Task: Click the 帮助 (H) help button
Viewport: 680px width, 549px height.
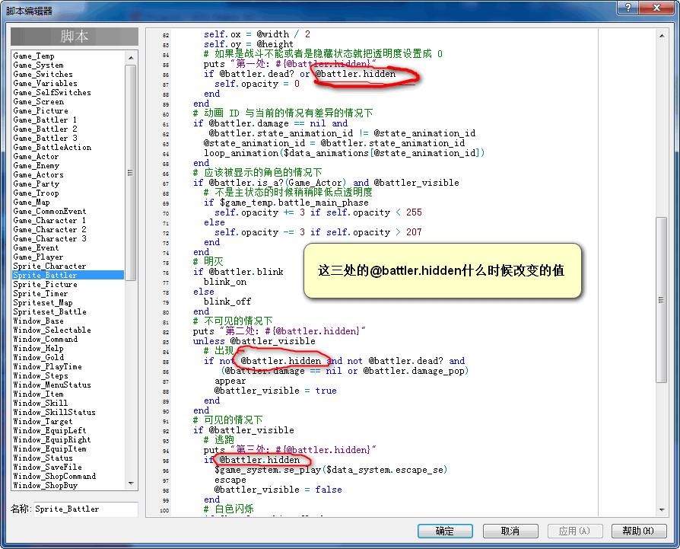Action: tap(639, 531)
